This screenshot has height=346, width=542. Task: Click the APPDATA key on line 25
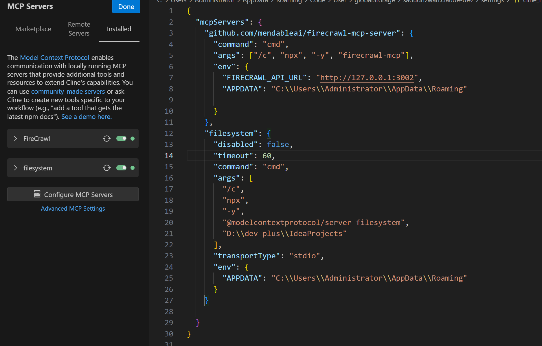[x=242, y=278]
